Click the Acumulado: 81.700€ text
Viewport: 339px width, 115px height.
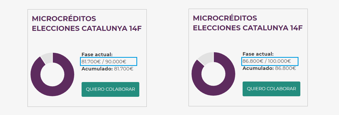(x=107, y=69)
